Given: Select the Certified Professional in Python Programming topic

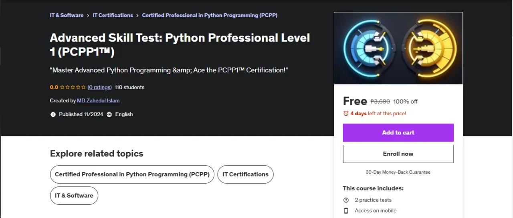Looking at the screenshot, I should click(132, 174).
